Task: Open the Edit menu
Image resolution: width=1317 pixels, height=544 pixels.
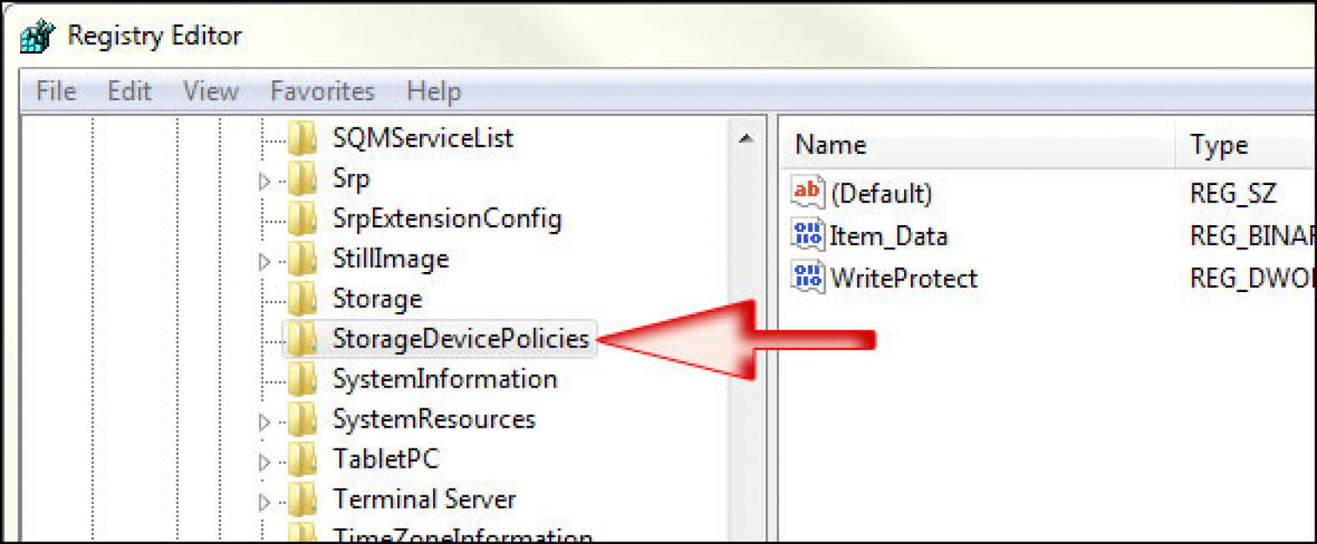Action: click(x=129, y=90)
